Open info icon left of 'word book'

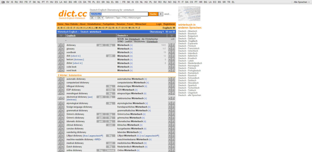tap(59, 71)
